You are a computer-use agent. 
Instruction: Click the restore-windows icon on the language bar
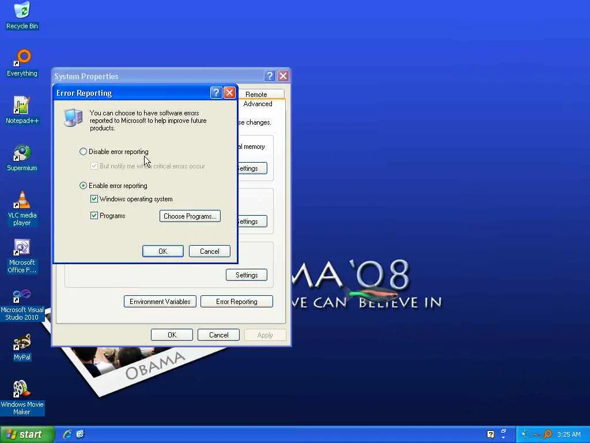[x=504, y=431]
